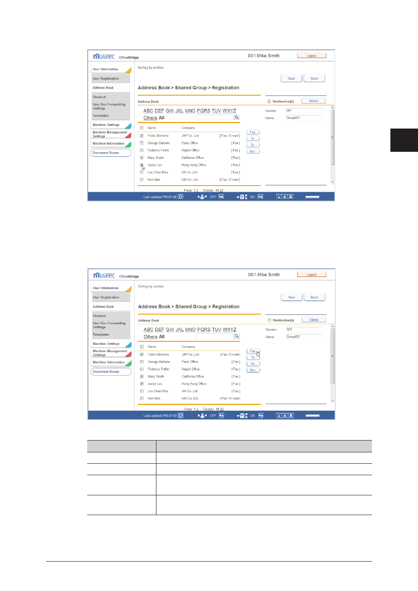Open Shortcut in the second screenshot's sidebar

(111, 316)
